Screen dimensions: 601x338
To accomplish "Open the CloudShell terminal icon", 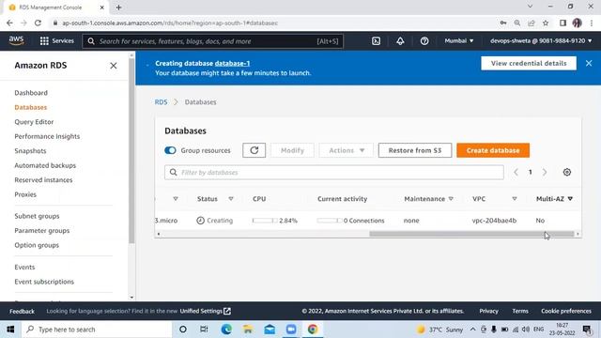I will (376, 41).
